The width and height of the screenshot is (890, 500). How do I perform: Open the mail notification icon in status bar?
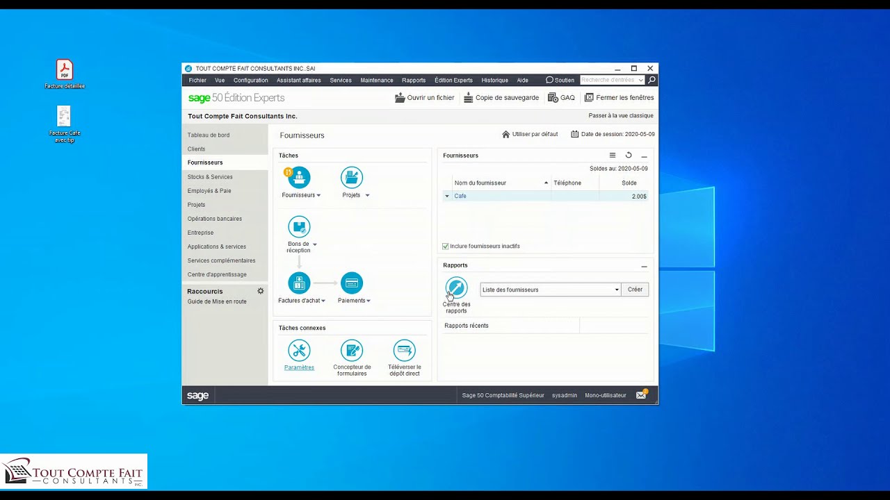[641, 395]
